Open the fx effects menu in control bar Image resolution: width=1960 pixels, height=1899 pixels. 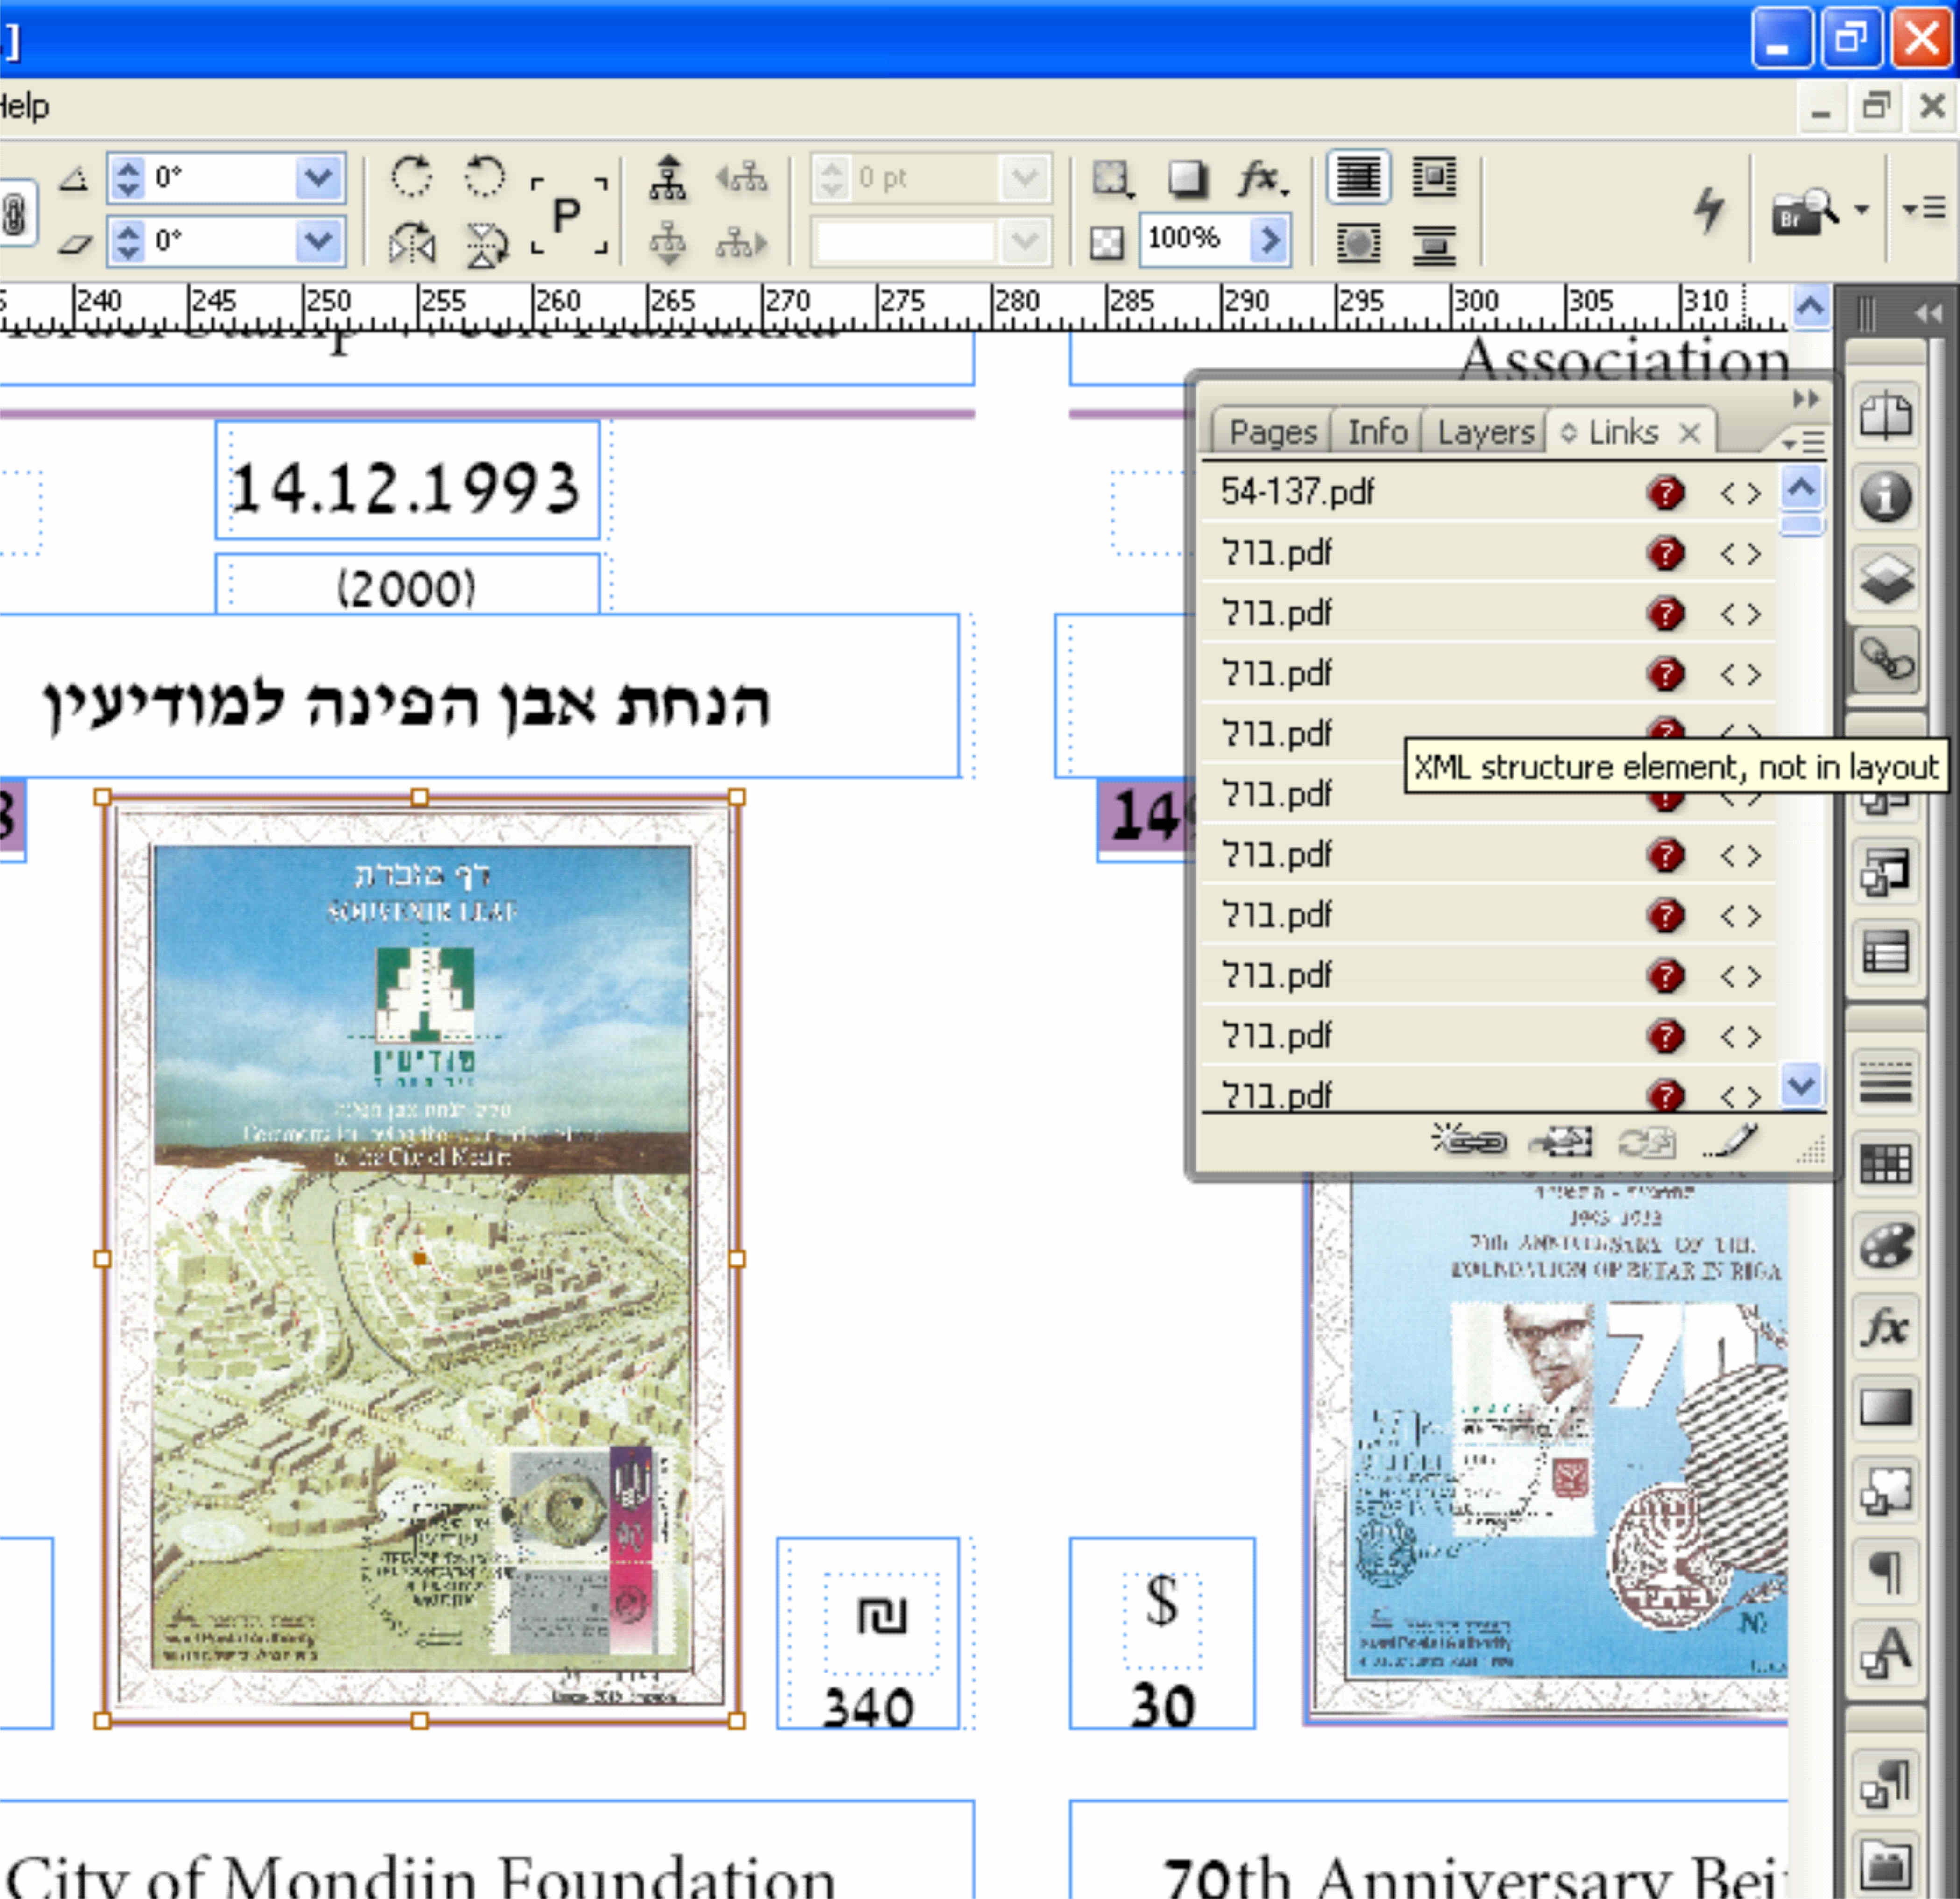pyautogui.click(x=1262, y=179)
